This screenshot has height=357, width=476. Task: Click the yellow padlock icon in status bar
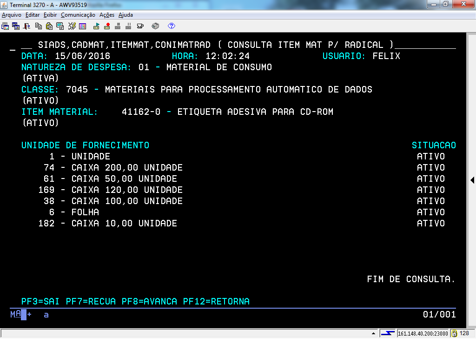(455, 334)
